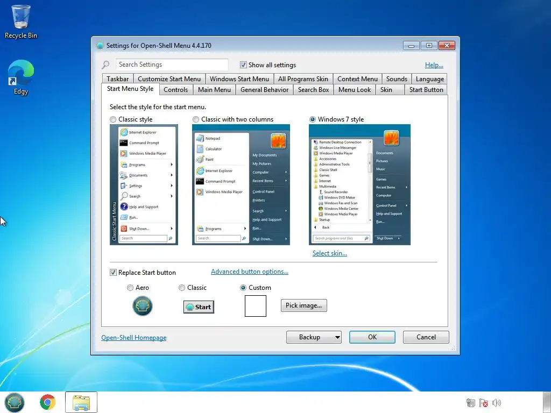Open the Search Box tab
Screen dimensions: 551x413
(314, 90)
